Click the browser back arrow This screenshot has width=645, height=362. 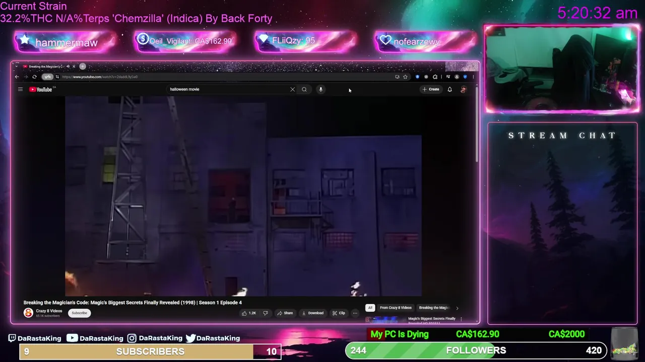tap(17, 77)
